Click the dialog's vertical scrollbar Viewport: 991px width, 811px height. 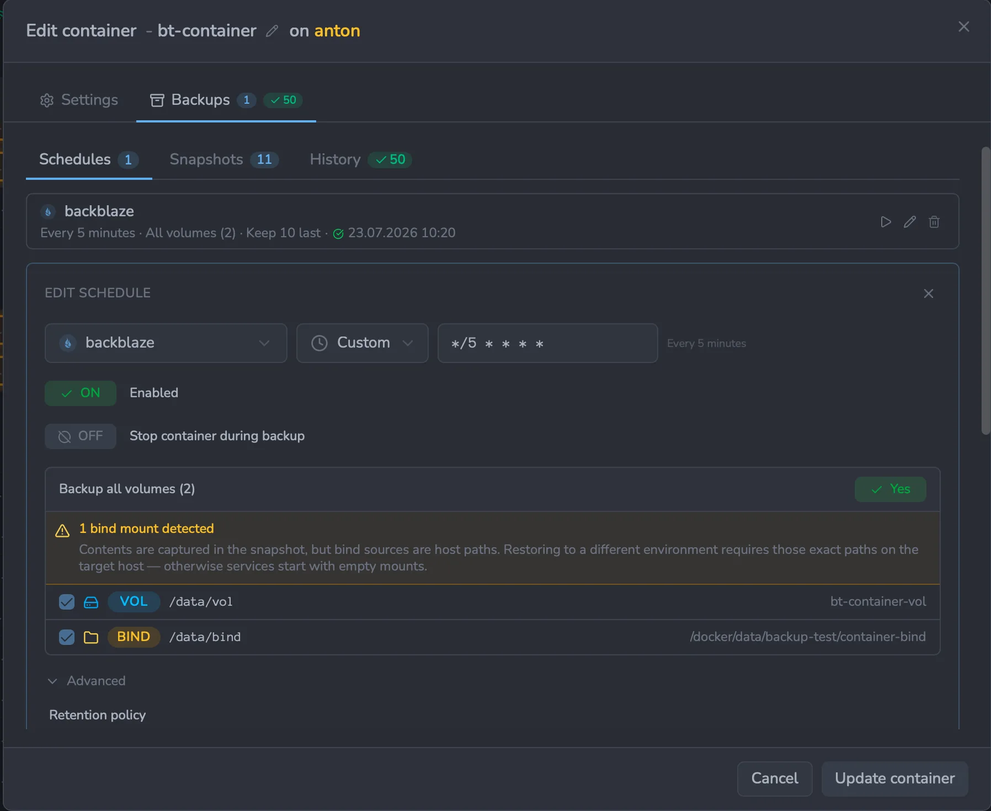click(x=985, y=291)
